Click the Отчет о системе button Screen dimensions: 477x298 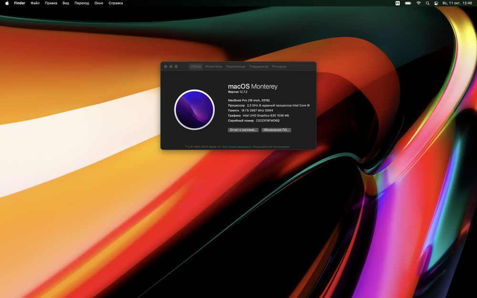tap(243, 130)
